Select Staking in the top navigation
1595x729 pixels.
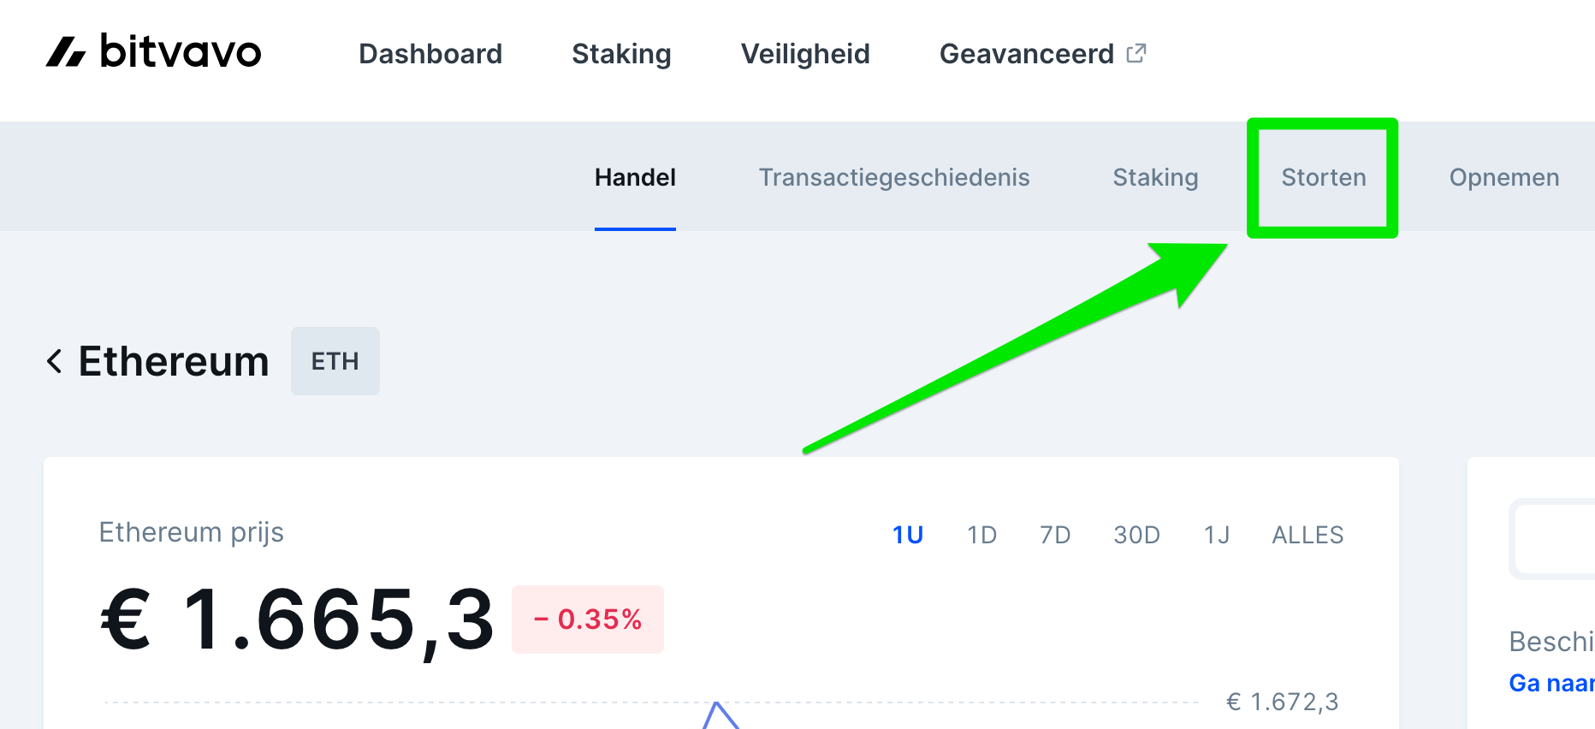coord(621,53)
